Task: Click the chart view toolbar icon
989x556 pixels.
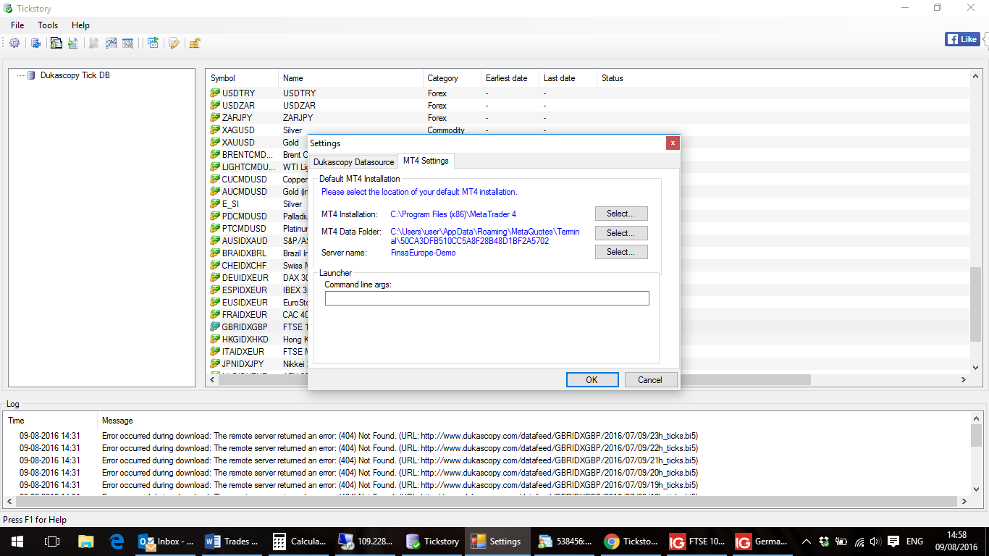Action: click(111, 43)
